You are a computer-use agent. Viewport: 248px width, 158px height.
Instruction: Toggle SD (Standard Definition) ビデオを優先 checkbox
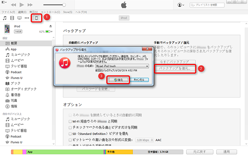coord(70,134)
